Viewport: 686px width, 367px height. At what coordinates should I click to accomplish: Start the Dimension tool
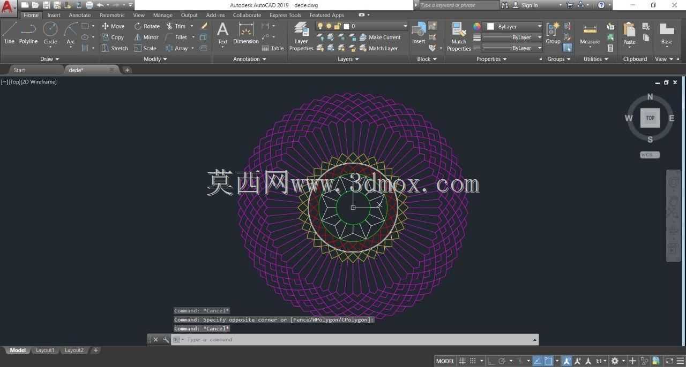tap(246, 33)
